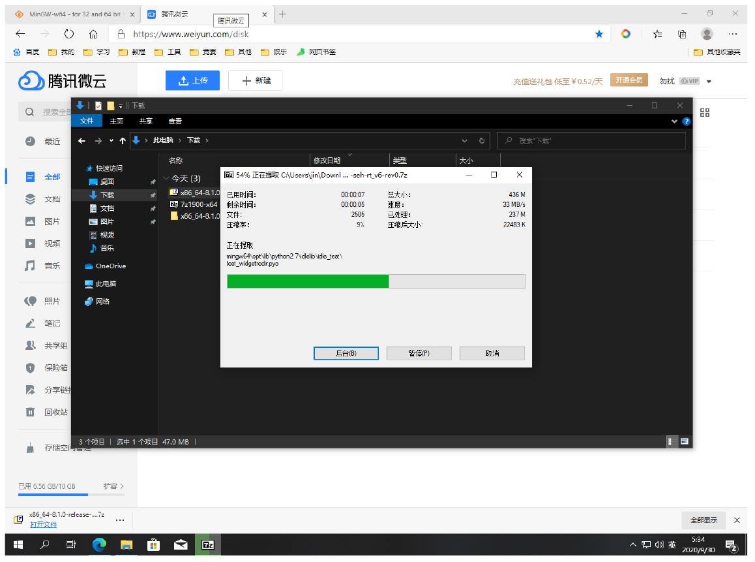Viewport: 755px width, 562px height.
Task: Open the account dropdown arrow next to VIP
Action: coord(709,82)
